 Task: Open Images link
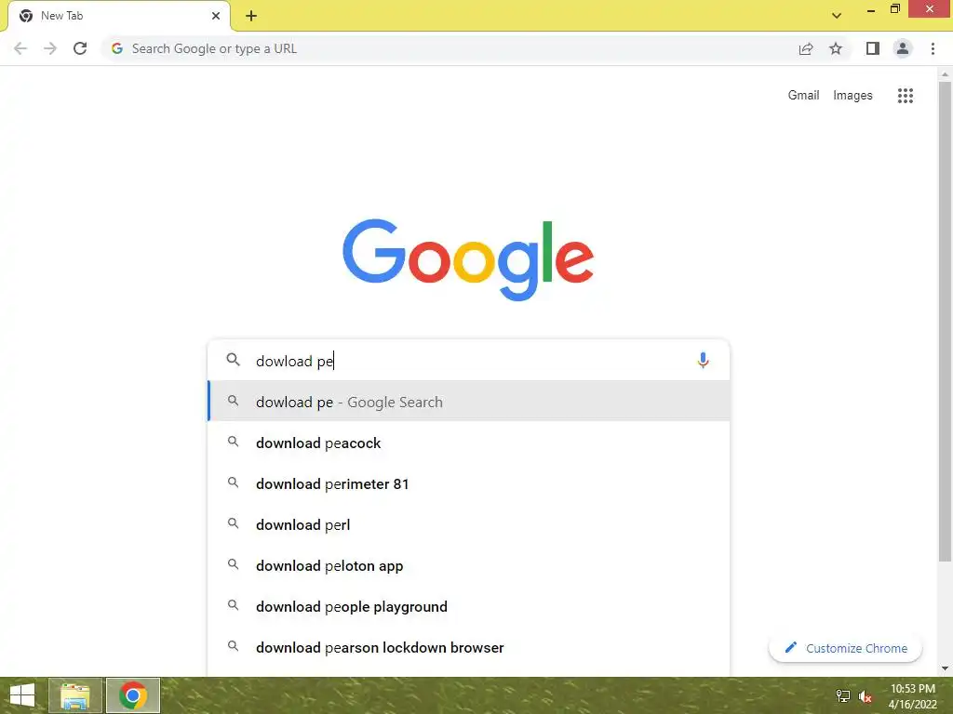tap(852, 96)
